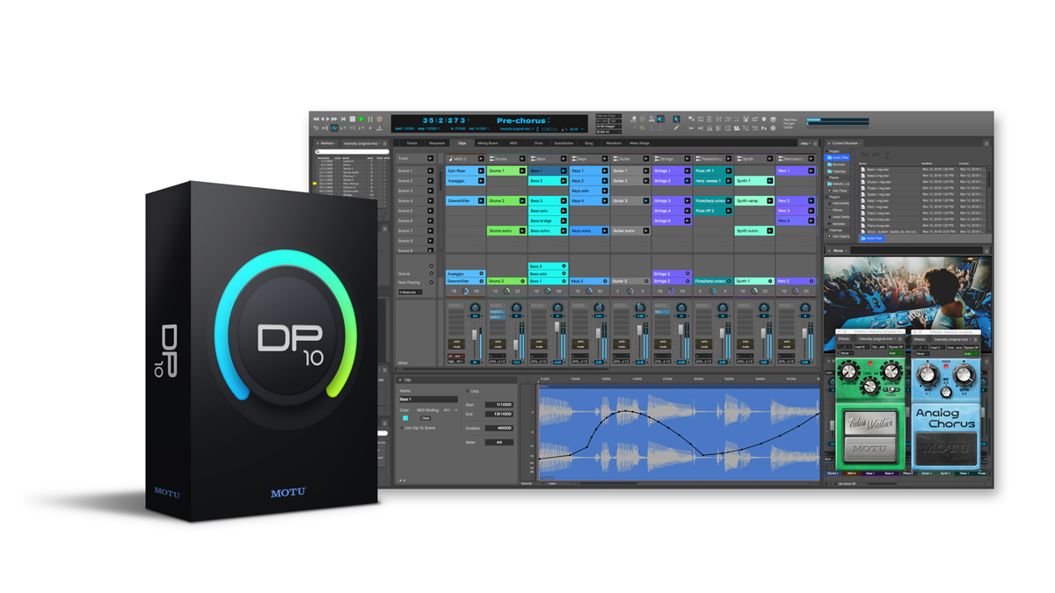Launch the Strings 5 clip play button

688,221
